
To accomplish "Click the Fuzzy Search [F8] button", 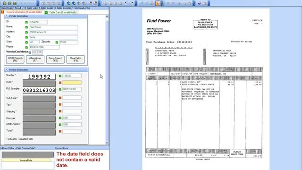I will coord(55,59).
